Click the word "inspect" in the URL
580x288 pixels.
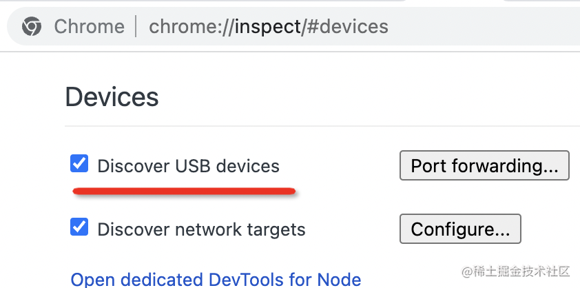[269, 27]
